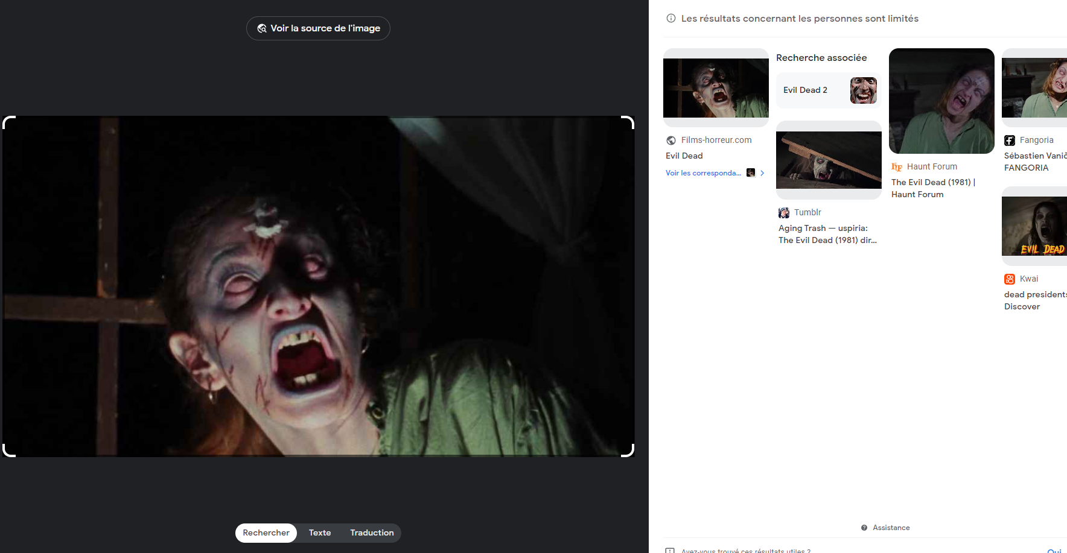
Task: Open the Haunt Forum result thumbnail
Action: 941,101
